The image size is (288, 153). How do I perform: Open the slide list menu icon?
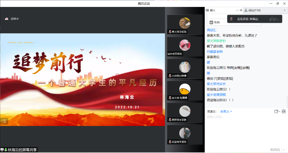(x=4, y=121)
